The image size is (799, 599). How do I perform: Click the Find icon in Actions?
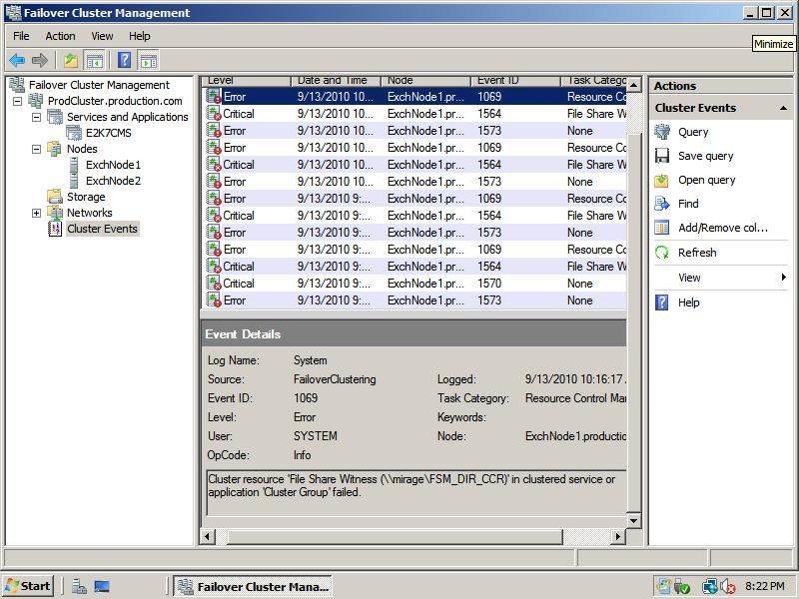click(662, 204)
